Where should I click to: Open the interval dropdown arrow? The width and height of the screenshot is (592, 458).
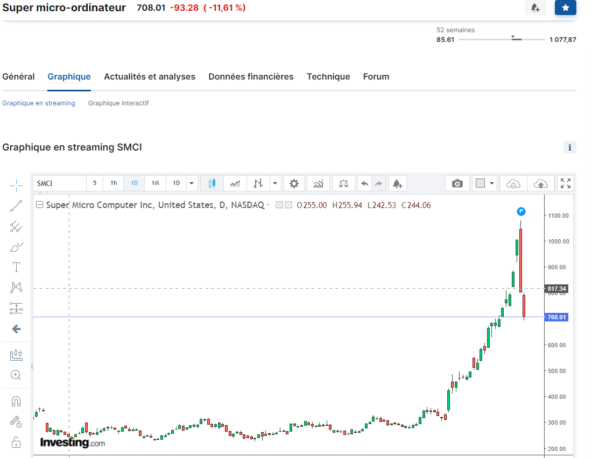point(192,183)
